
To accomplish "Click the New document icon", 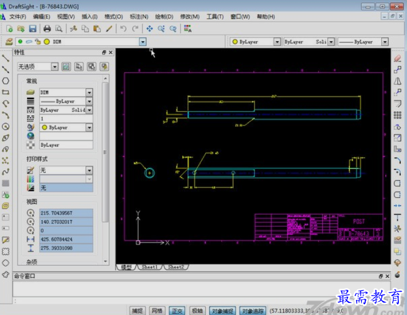I will pos(9,29).
